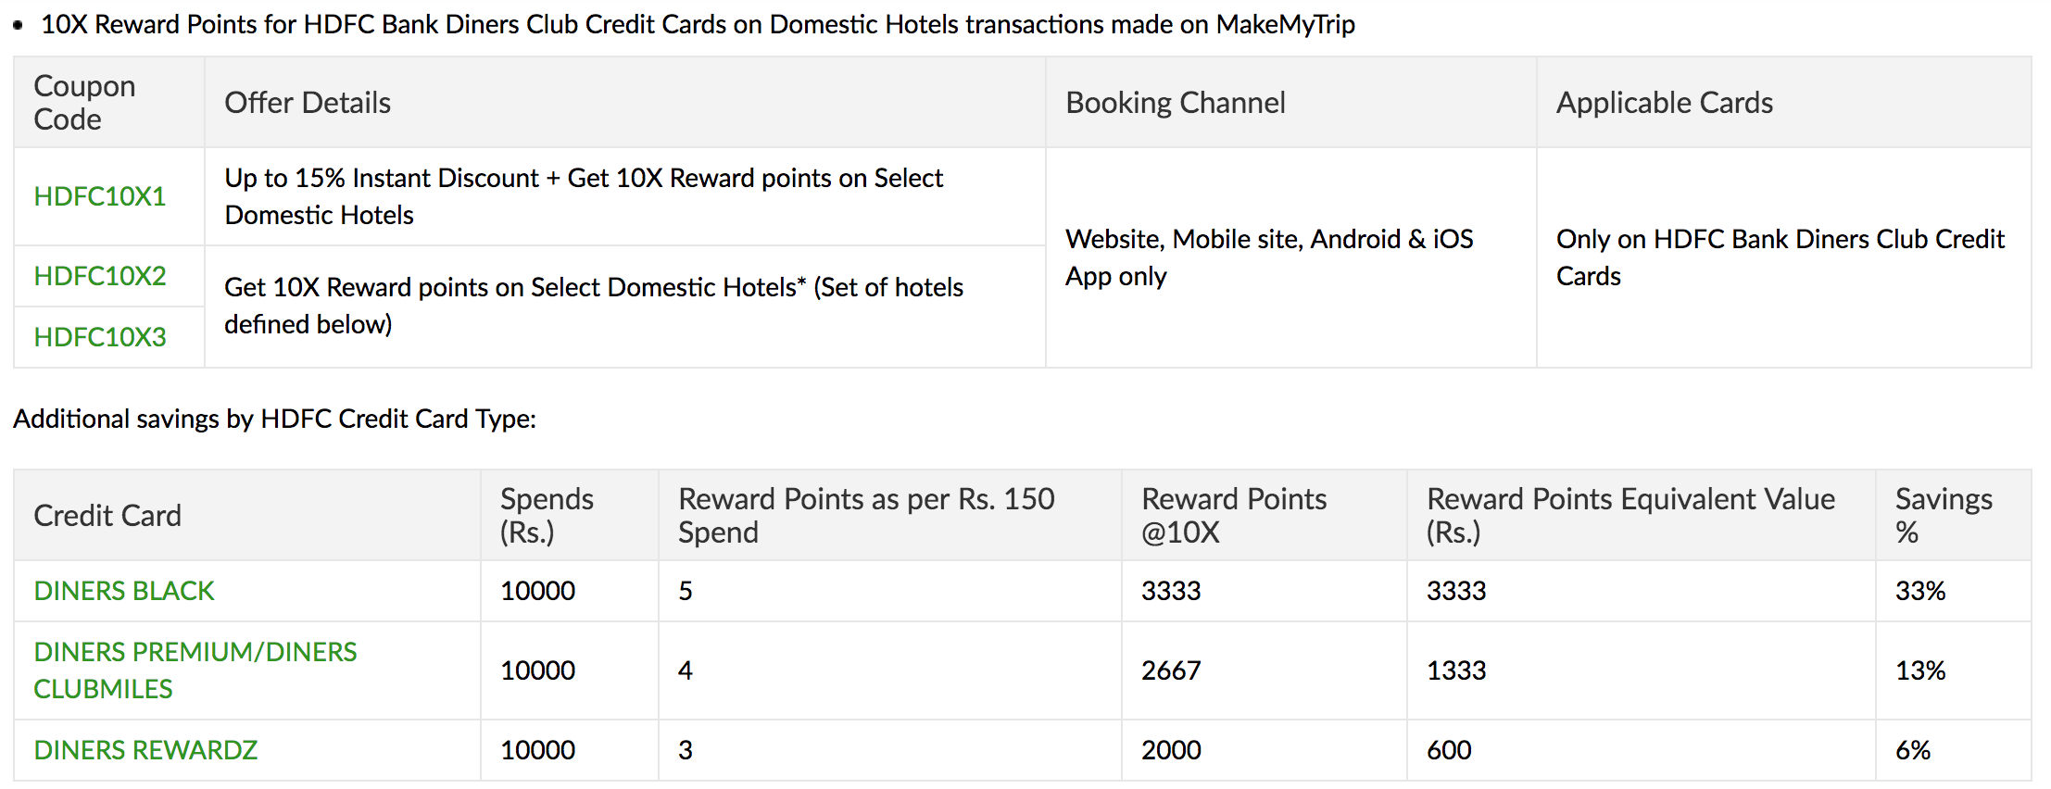Click the Reward Points @10X header
This screenshot has width=2051, height=789.
(1234, 516)
